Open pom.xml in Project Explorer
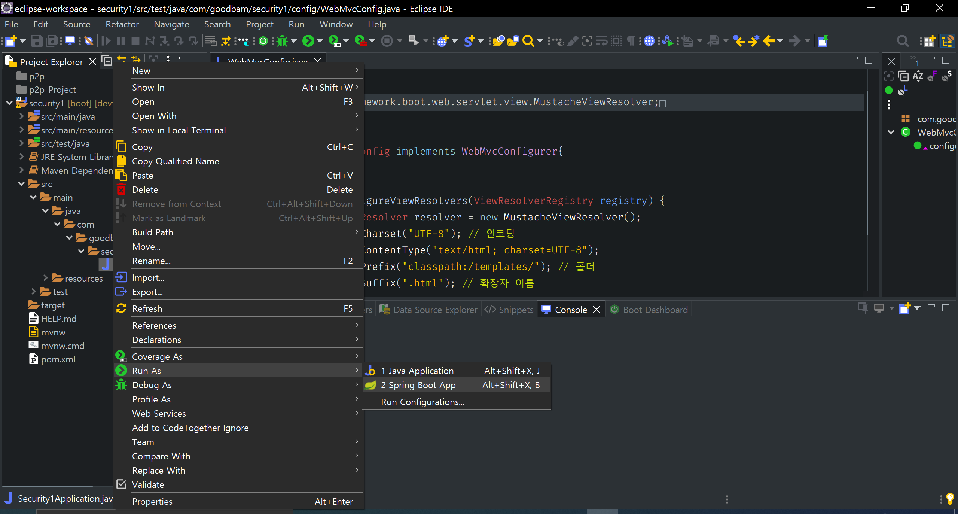 click(x=58, y=359)
